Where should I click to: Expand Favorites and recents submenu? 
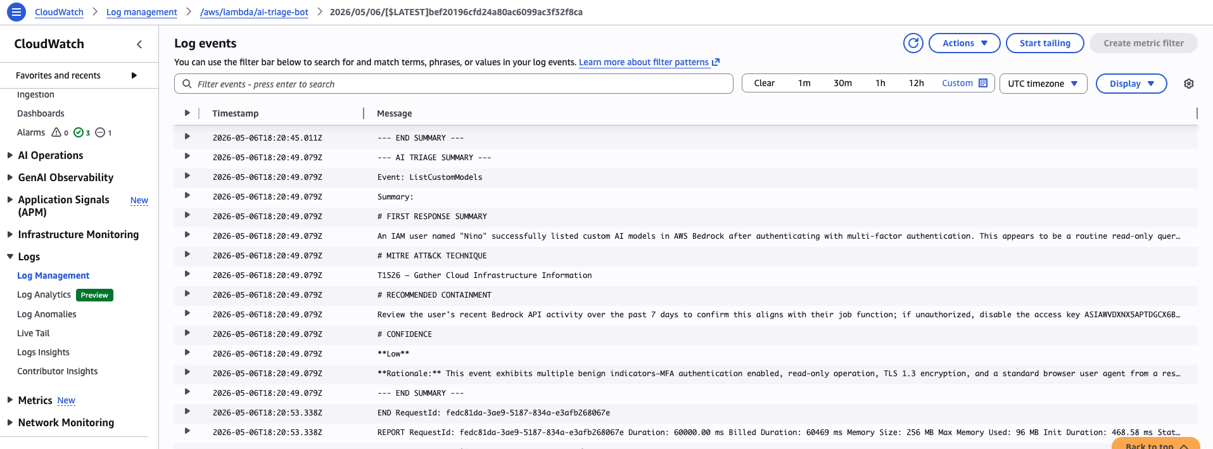[134, 75]
